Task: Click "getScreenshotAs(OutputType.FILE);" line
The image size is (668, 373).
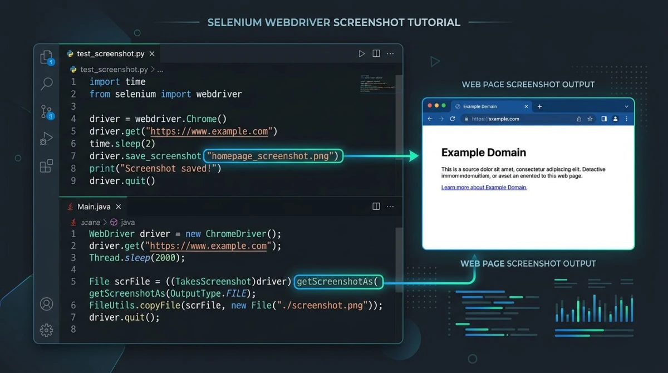Action: pyautogui.click(x=173, y=293)
